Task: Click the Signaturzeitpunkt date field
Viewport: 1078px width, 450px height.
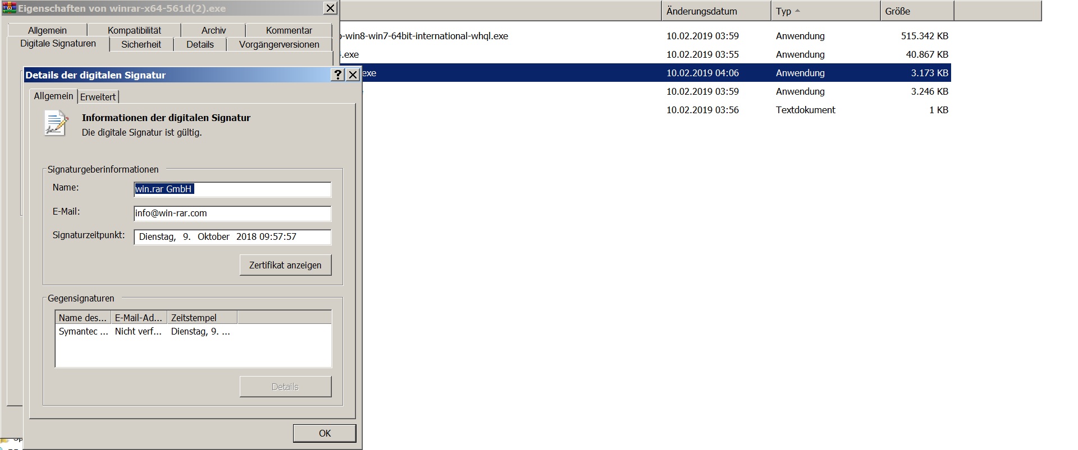Action: click(232, 237)
